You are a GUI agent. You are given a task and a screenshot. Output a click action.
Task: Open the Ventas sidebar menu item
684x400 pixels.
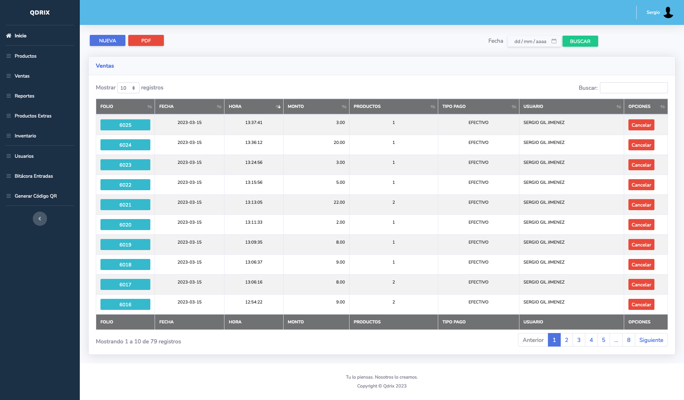tap(40, 76)
